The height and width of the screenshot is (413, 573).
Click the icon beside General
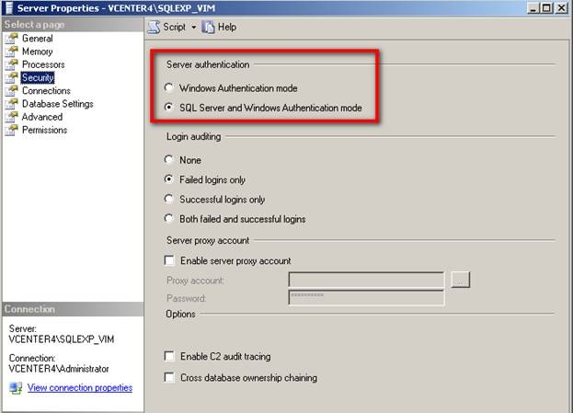pos(11,38)
